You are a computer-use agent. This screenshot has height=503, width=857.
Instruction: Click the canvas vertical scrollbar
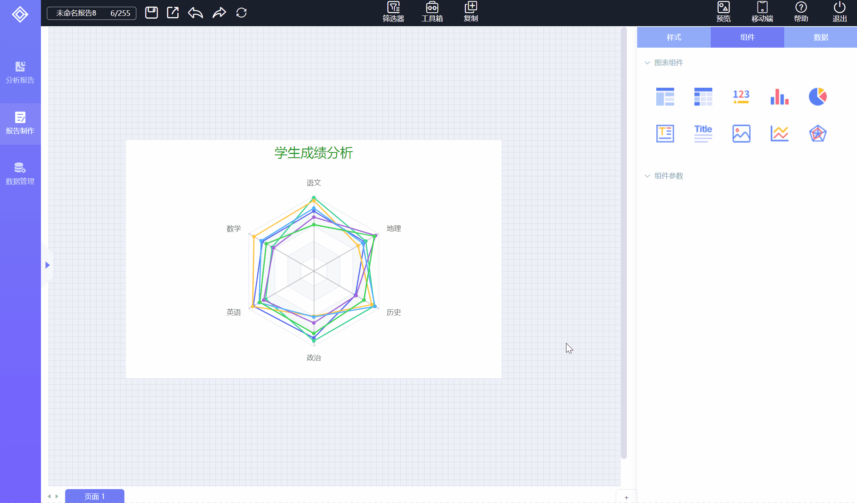coord(624,243)
